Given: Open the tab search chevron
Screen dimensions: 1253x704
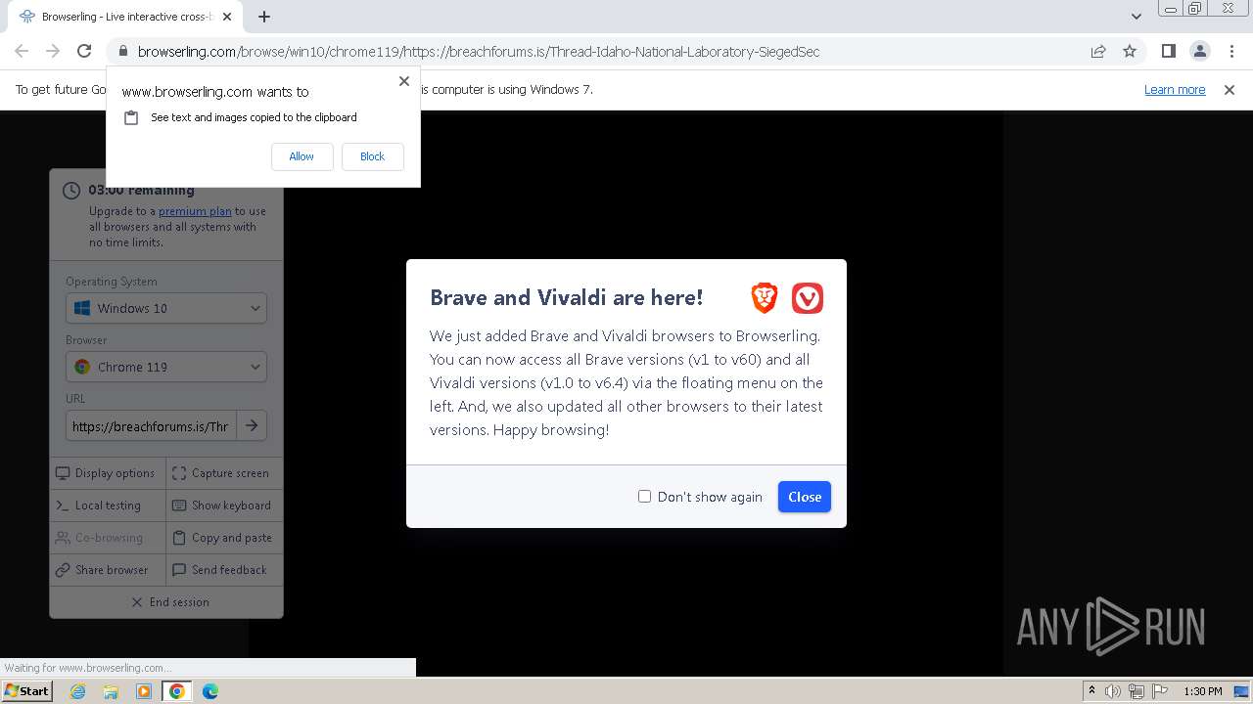Looking at the screenshot, I should pos(1137,17).
